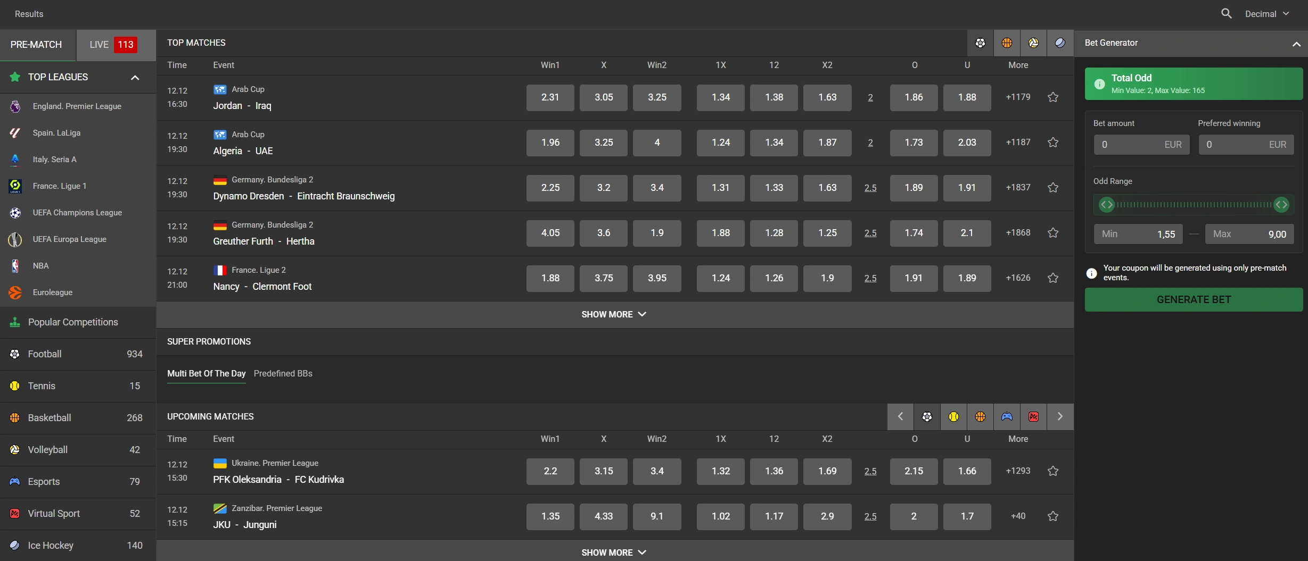Open the Ice Hockey sports category
This screenshot has height=561, width=1308.
tap(78, 546)
